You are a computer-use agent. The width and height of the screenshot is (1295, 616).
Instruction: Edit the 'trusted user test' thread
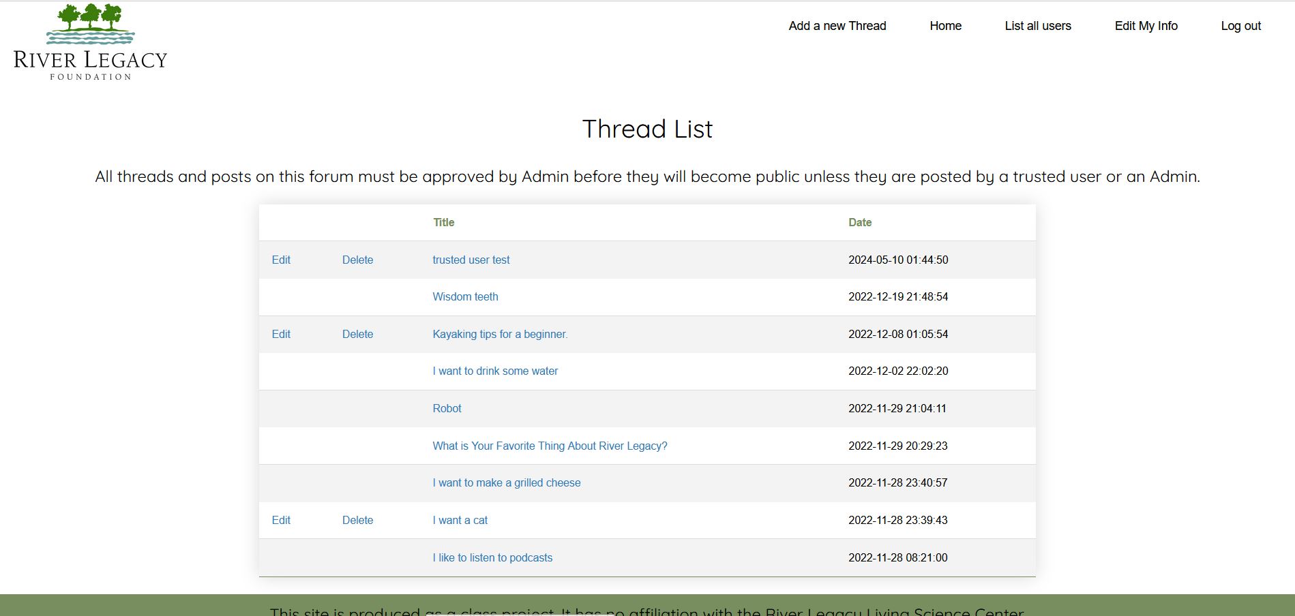coord(281,260)
